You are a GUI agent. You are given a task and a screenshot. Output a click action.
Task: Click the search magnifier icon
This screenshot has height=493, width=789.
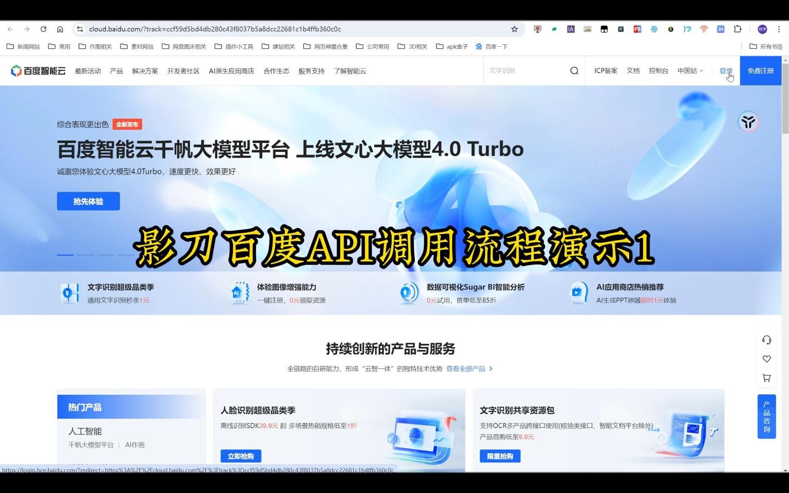(x=574, y=71)
